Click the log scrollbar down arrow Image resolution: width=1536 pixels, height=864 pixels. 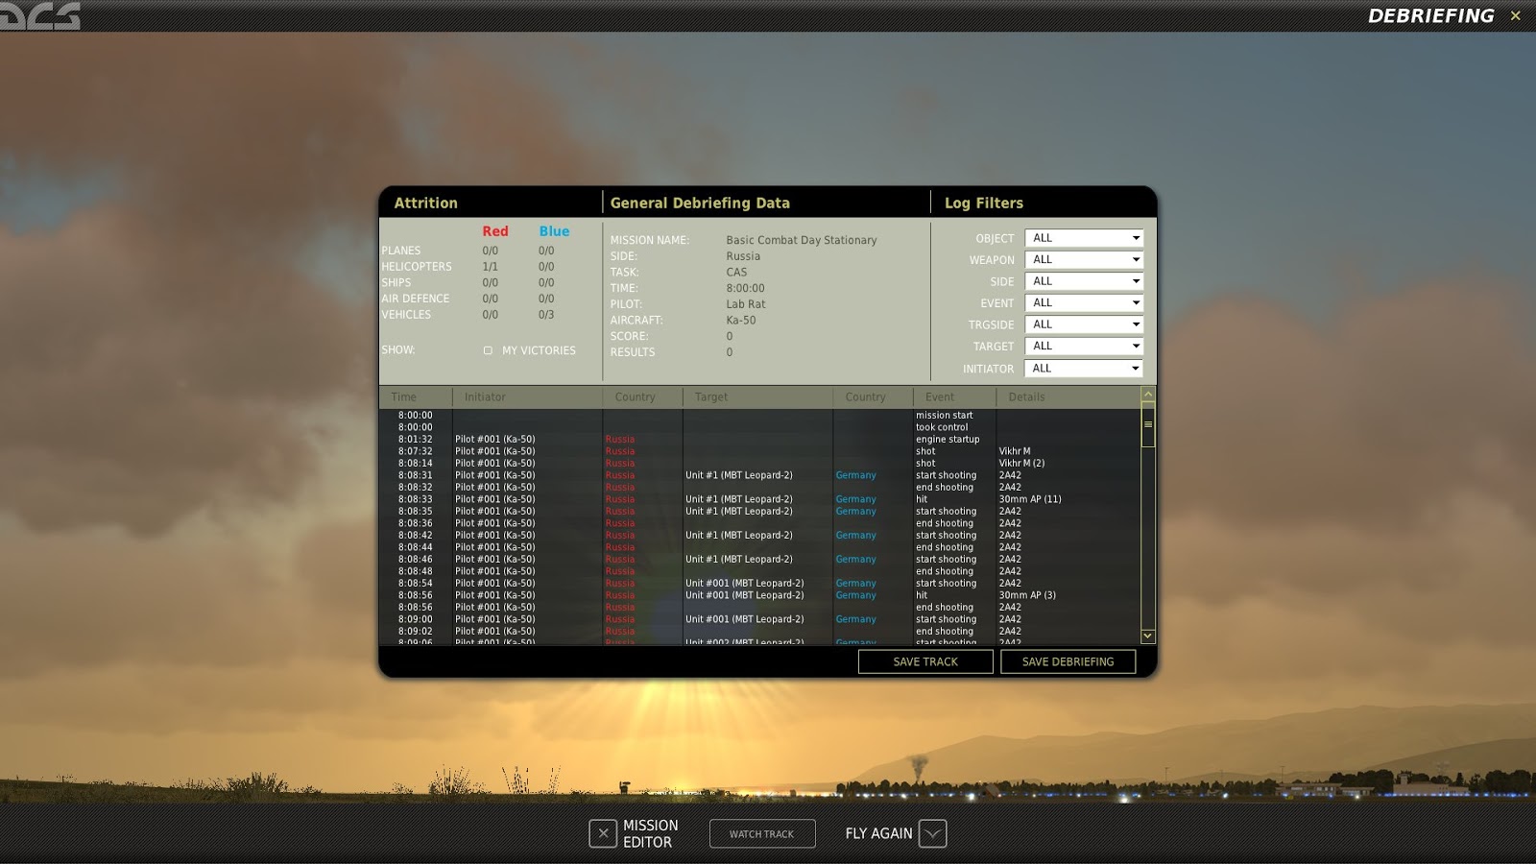coord(1148,636)
